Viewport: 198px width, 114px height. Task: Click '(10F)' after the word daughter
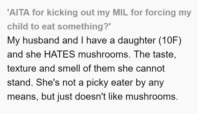[170, 40]
